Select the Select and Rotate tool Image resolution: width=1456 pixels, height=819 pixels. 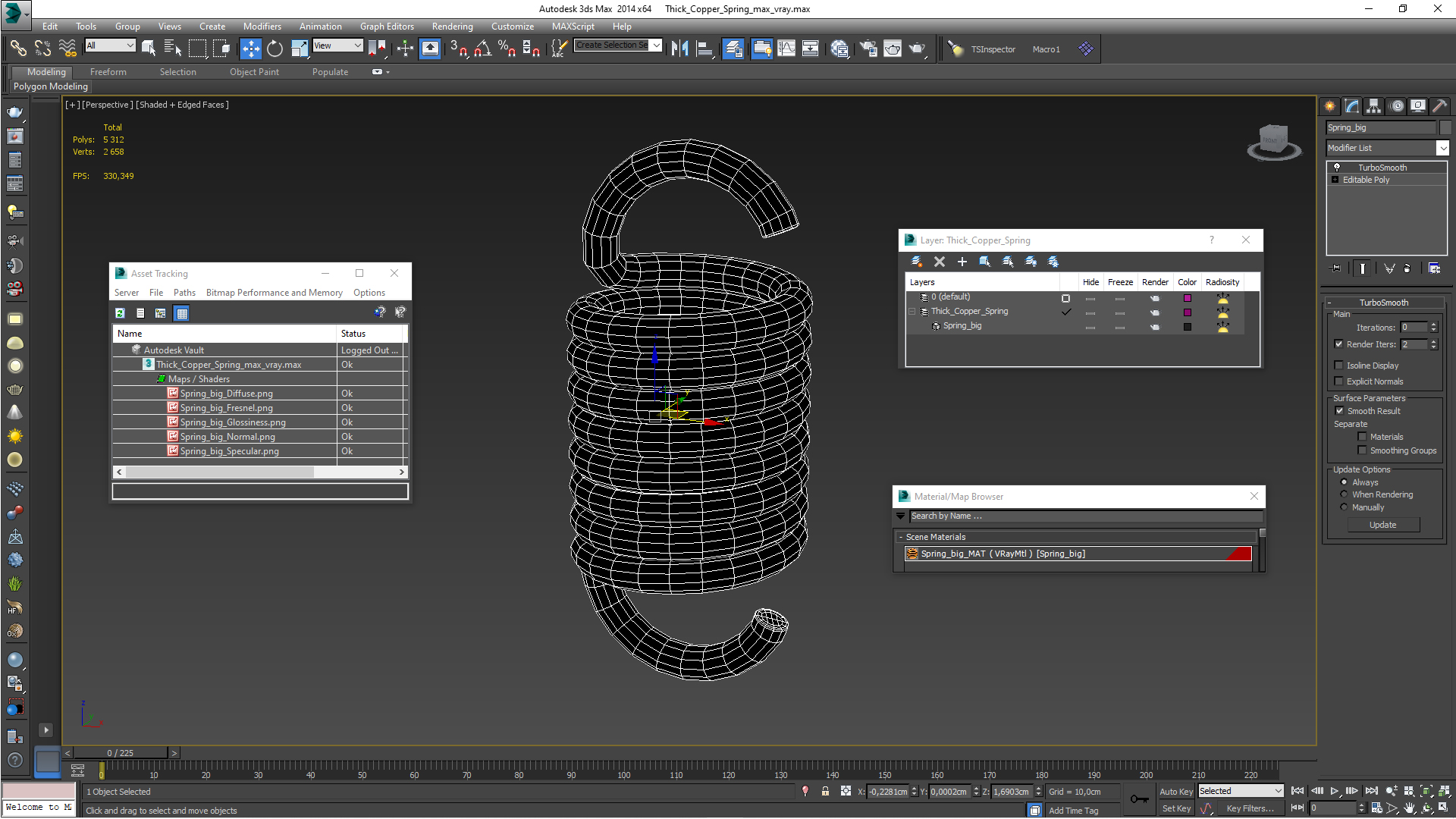click(275, 49)
